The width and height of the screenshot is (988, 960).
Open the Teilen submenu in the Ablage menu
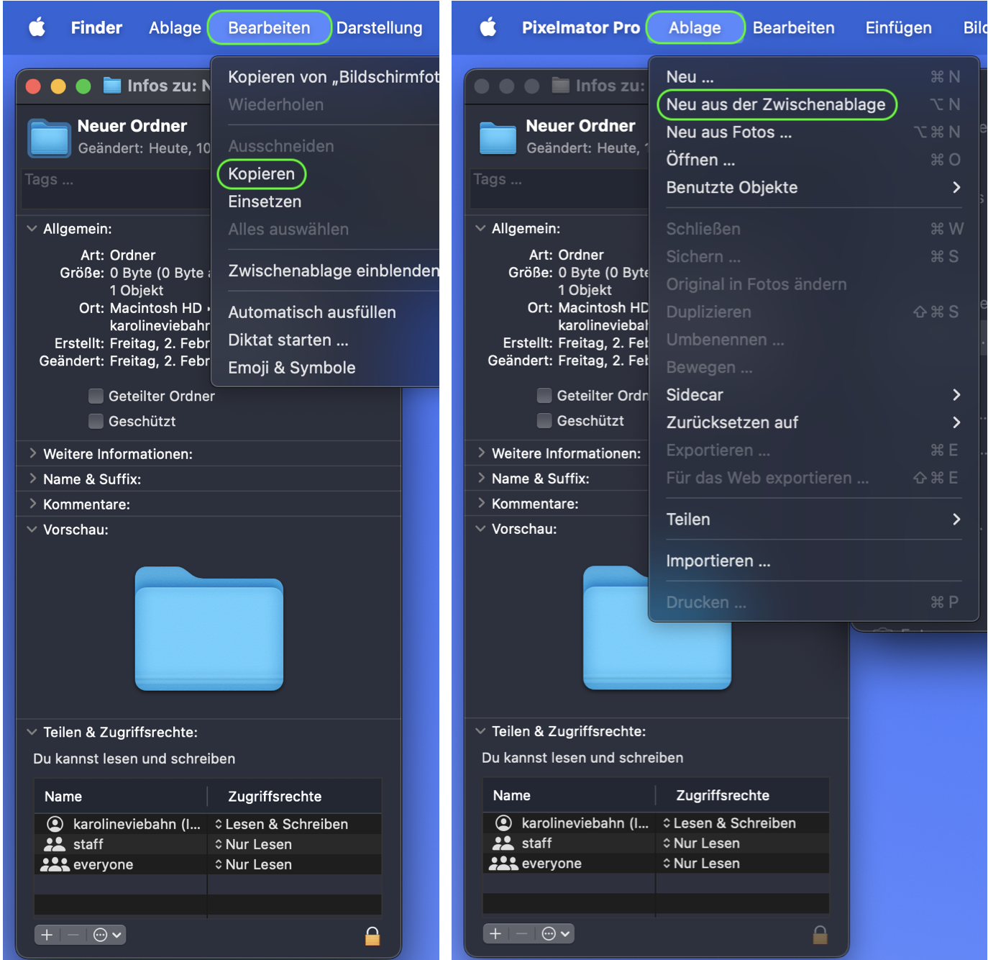click(813, 519)
